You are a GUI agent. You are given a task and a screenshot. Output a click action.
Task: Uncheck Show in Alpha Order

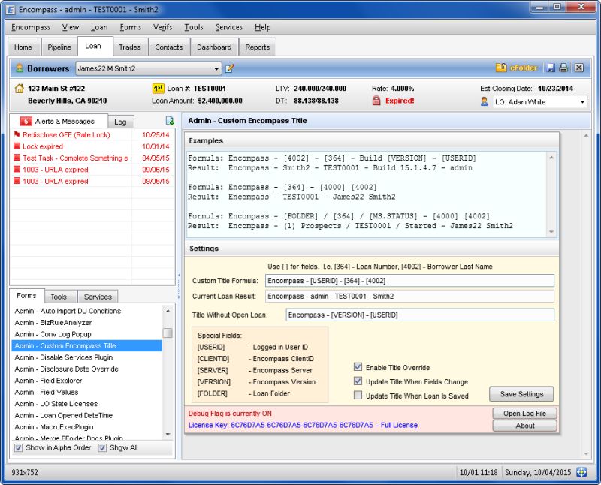point(19,447)
